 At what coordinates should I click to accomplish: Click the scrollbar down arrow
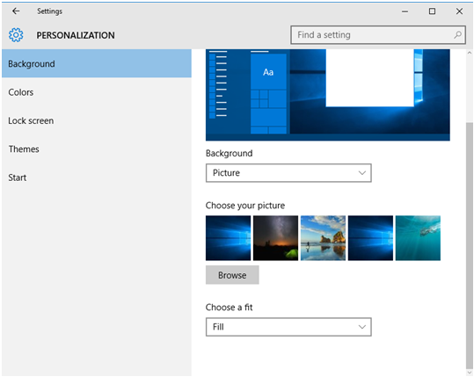470,373
